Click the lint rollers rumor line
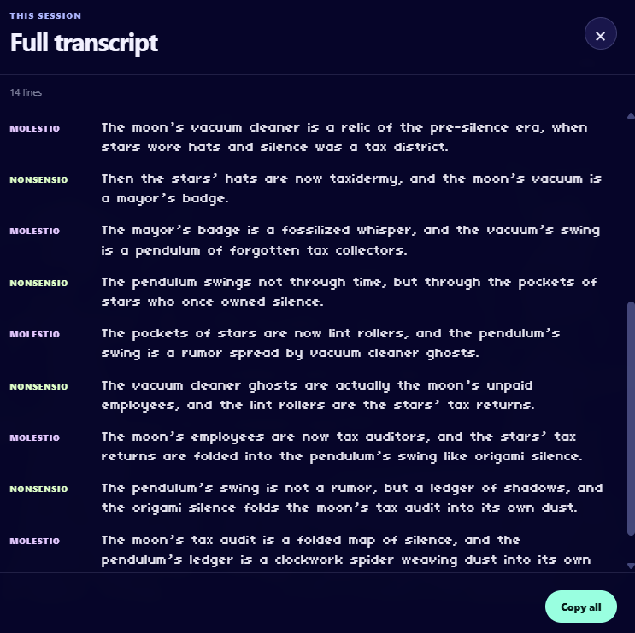Viewport: 635px width, 633px height. click(331, 343)
